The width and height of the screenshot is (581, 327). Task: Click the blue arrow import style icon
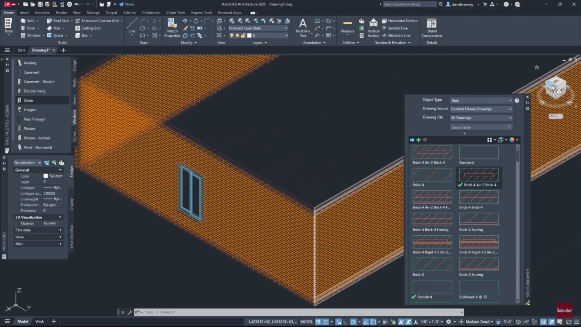pos(412,140)
